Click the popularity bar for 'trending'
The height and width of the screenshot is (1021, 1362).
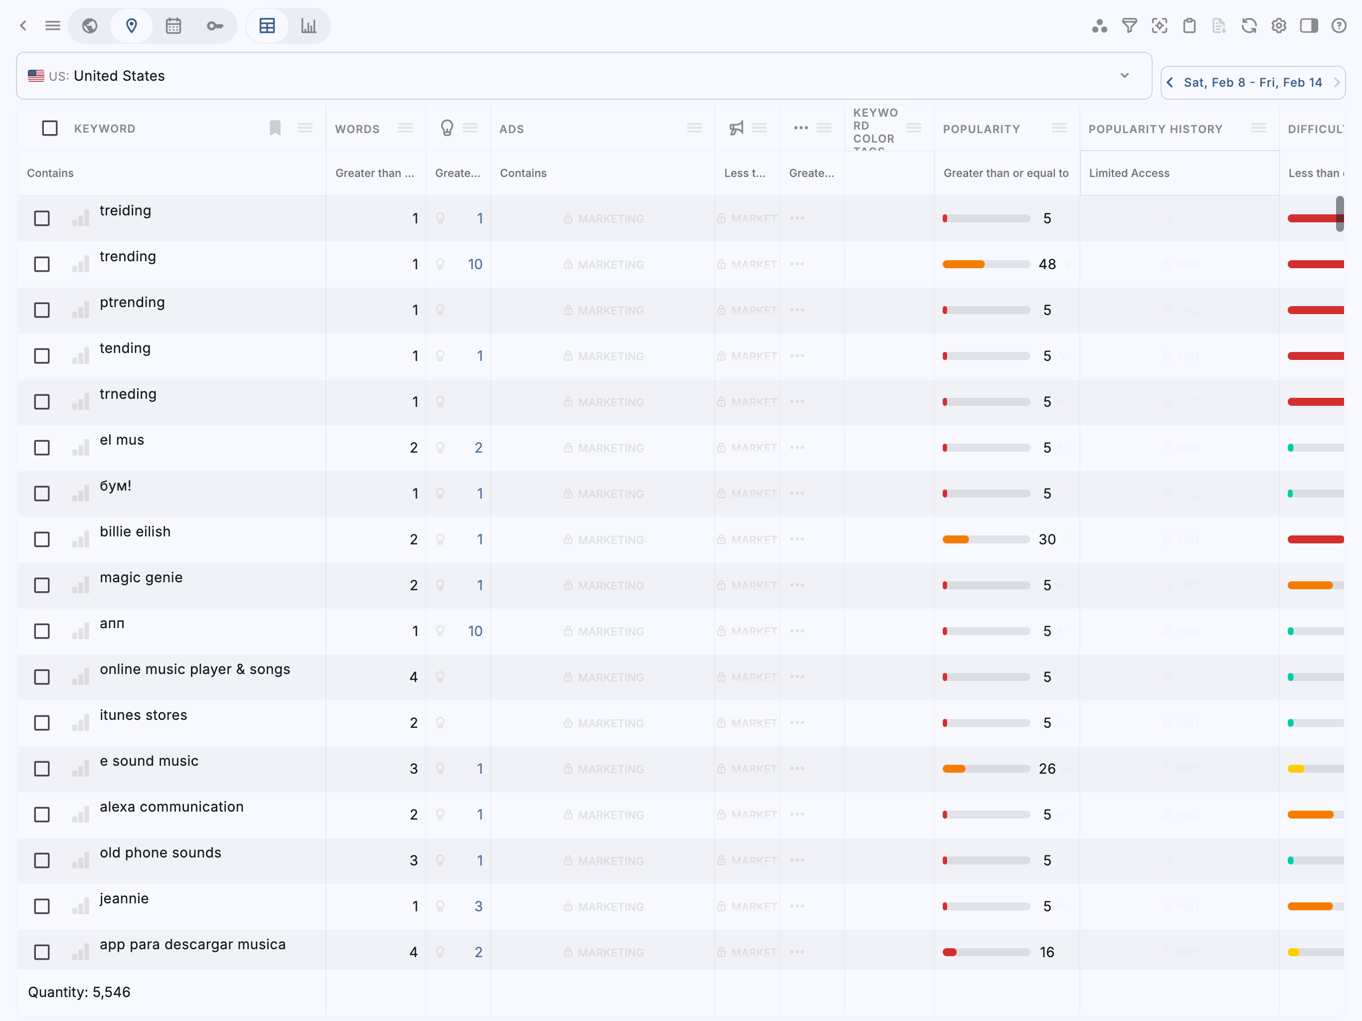coord(986,264)
